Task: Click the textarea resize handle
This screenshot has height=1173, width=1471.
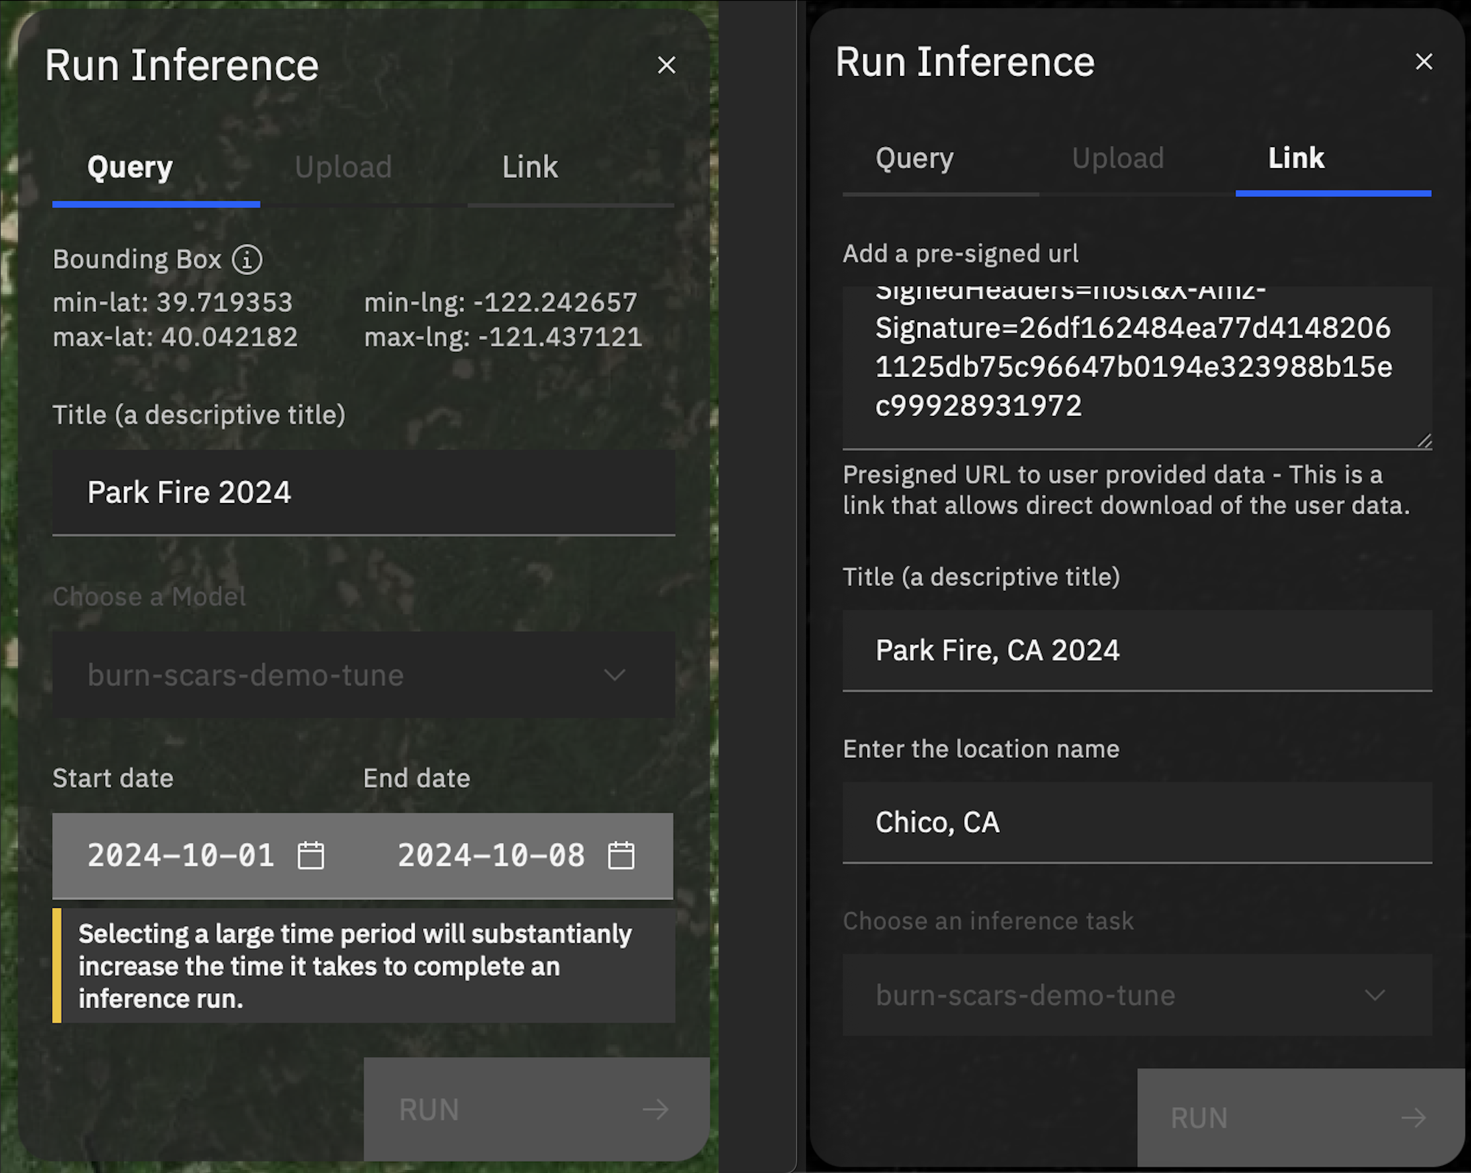Action: (x=1425, y=441)
